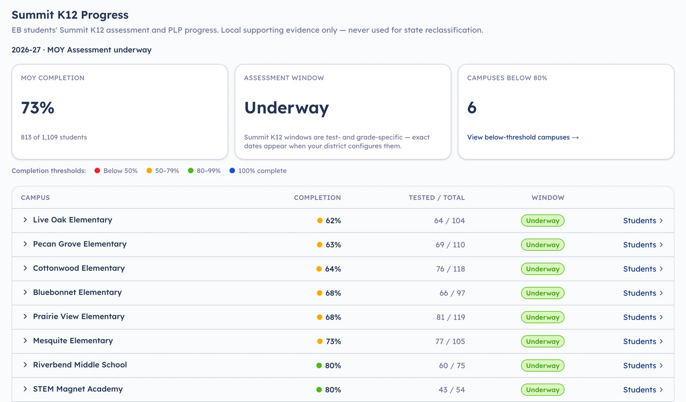Screen dimensions: 686x402
Task: Click the green 80–99% legend dot
Action: point(191,171)
